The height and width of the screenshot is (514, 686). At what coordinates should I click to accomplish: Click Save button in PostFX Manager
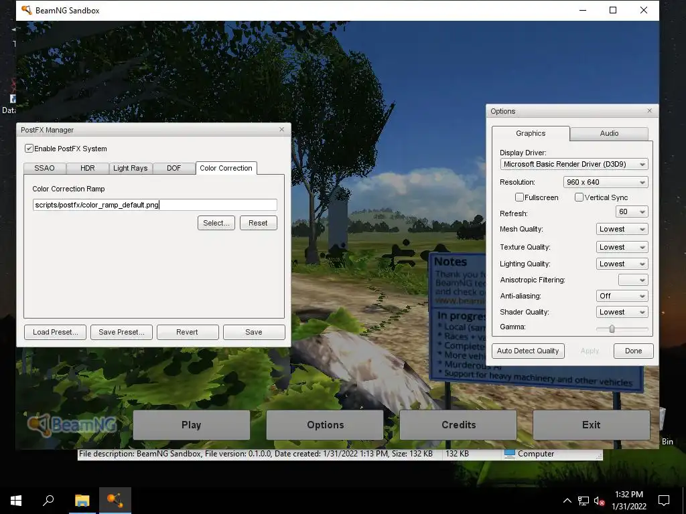click(x=254, y=332)
